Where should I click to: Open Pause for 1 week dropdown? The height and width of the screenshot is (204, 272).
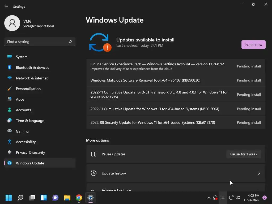pos(244,154)
